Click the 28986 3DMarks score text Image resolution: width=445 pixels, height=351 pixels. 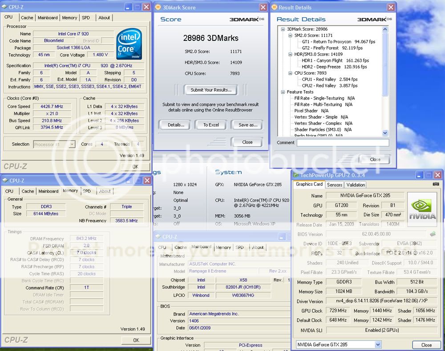[x=210, y=38]
